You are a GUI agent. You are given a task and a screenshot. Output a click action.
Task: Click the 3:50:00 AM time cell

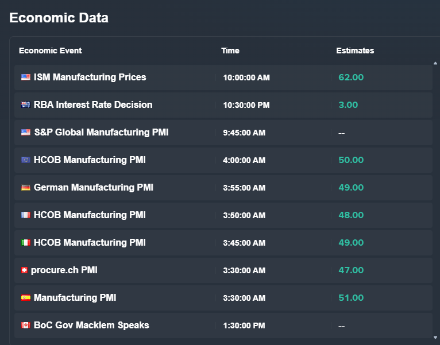click(244, 215)
